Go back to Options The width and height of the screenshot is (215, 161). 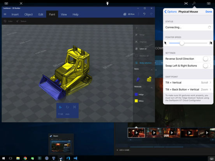click(x=171, y=12)
